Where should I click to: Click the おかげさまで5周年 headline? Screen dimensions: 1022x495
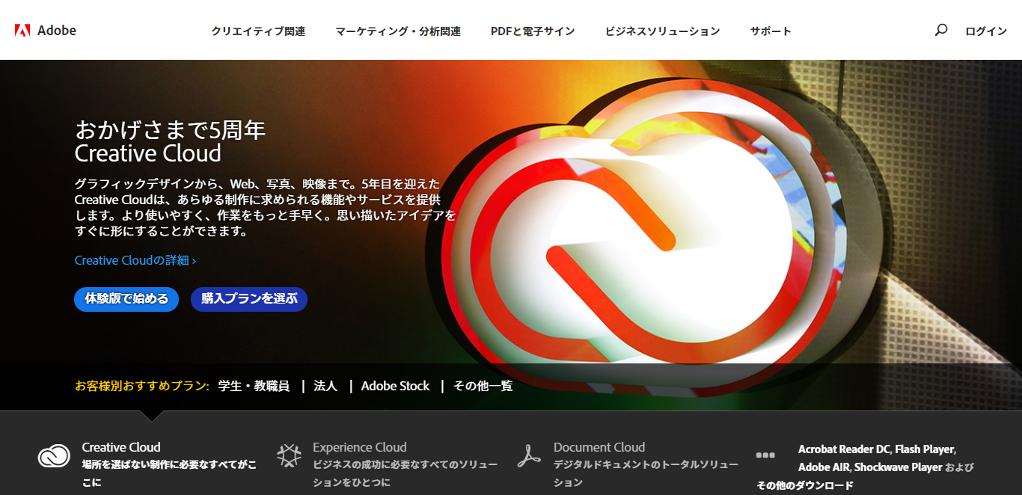170,130
